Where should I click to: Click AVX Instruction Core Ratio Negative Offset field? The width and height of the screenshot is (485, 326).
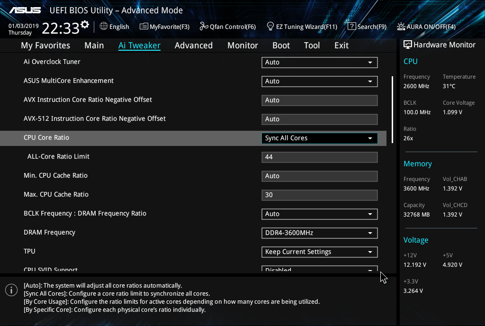coord(320,100)
